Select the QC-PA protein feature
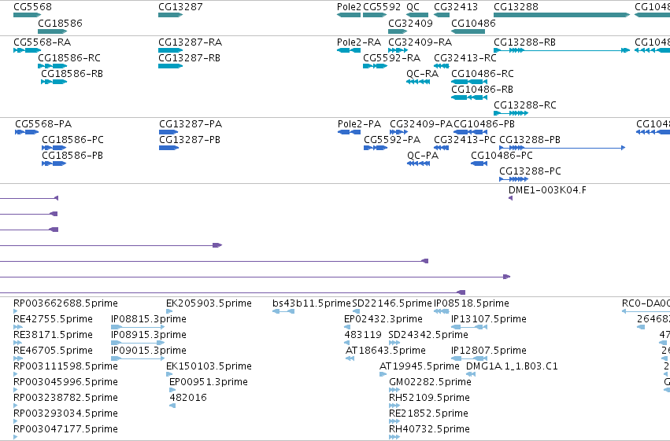Viewport: 670px width, 441px height. pyautogui.click(x=423, y=156)
